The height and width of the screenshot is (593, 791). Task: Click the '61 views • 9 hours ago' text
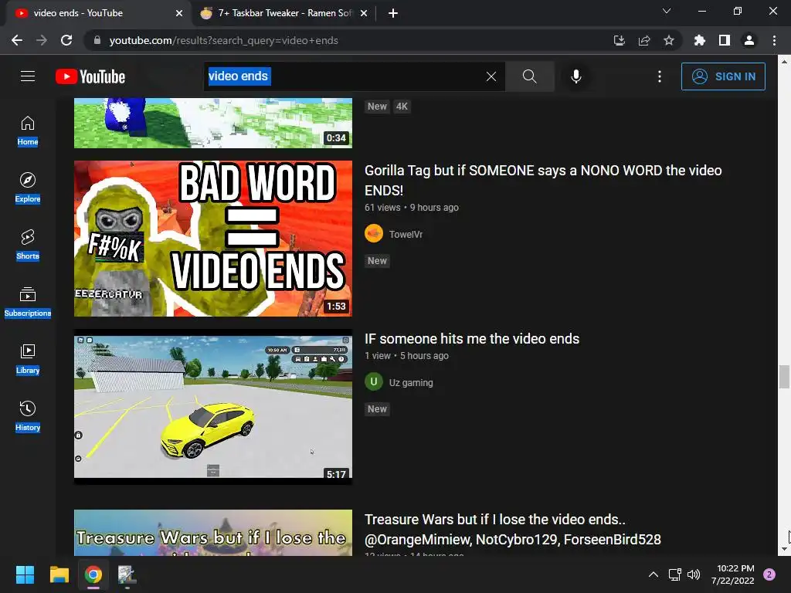[412, 207]
